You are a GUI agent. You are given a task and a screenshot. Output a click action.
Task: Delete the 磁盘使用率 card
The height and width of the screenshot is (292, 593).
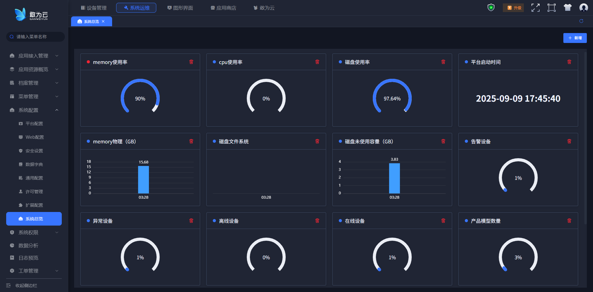(443, 62)
